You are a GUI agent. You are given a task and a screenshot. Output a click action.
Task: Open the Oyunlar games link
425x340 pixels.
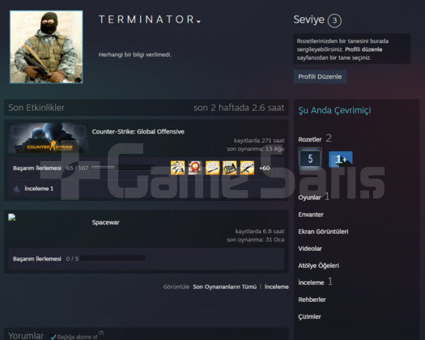click(309, 198)
